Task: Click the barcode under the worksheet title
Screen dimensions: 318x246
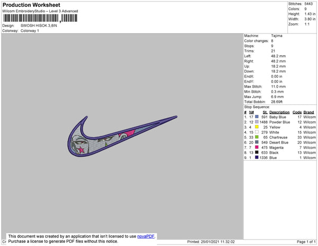Action: point(40,18)
